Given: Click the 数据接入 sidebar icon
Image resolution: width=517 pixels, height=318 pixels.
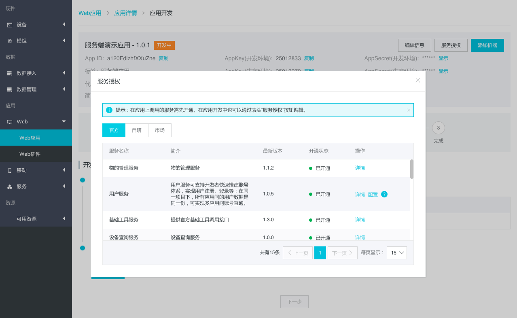Looking at the screenshot, I should [x=10, y=73].
